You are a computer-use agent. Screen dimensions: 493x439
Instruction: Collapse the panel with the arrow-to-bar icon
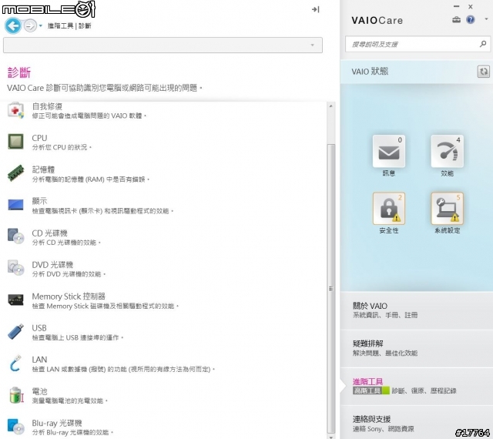pos(315,9)
